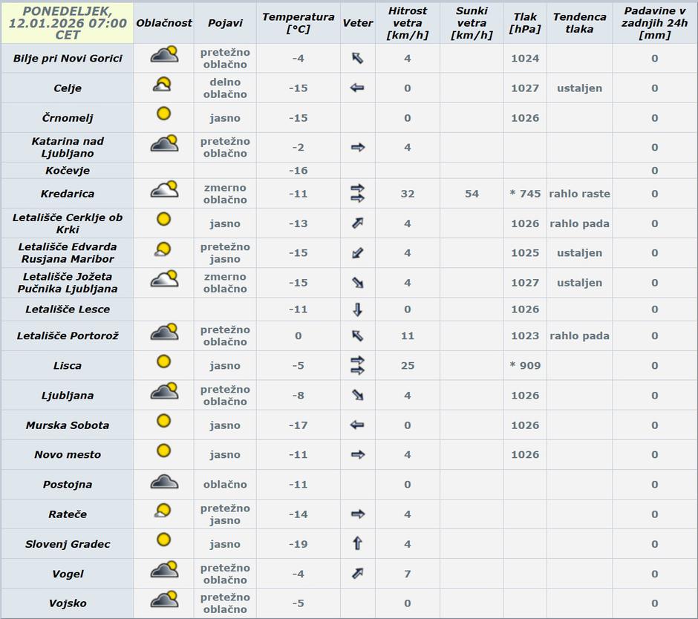The height and width of the screenshot is (619, 698).
Task: Click the westward wind arrow beside Celje
Action: pos(358,88)
